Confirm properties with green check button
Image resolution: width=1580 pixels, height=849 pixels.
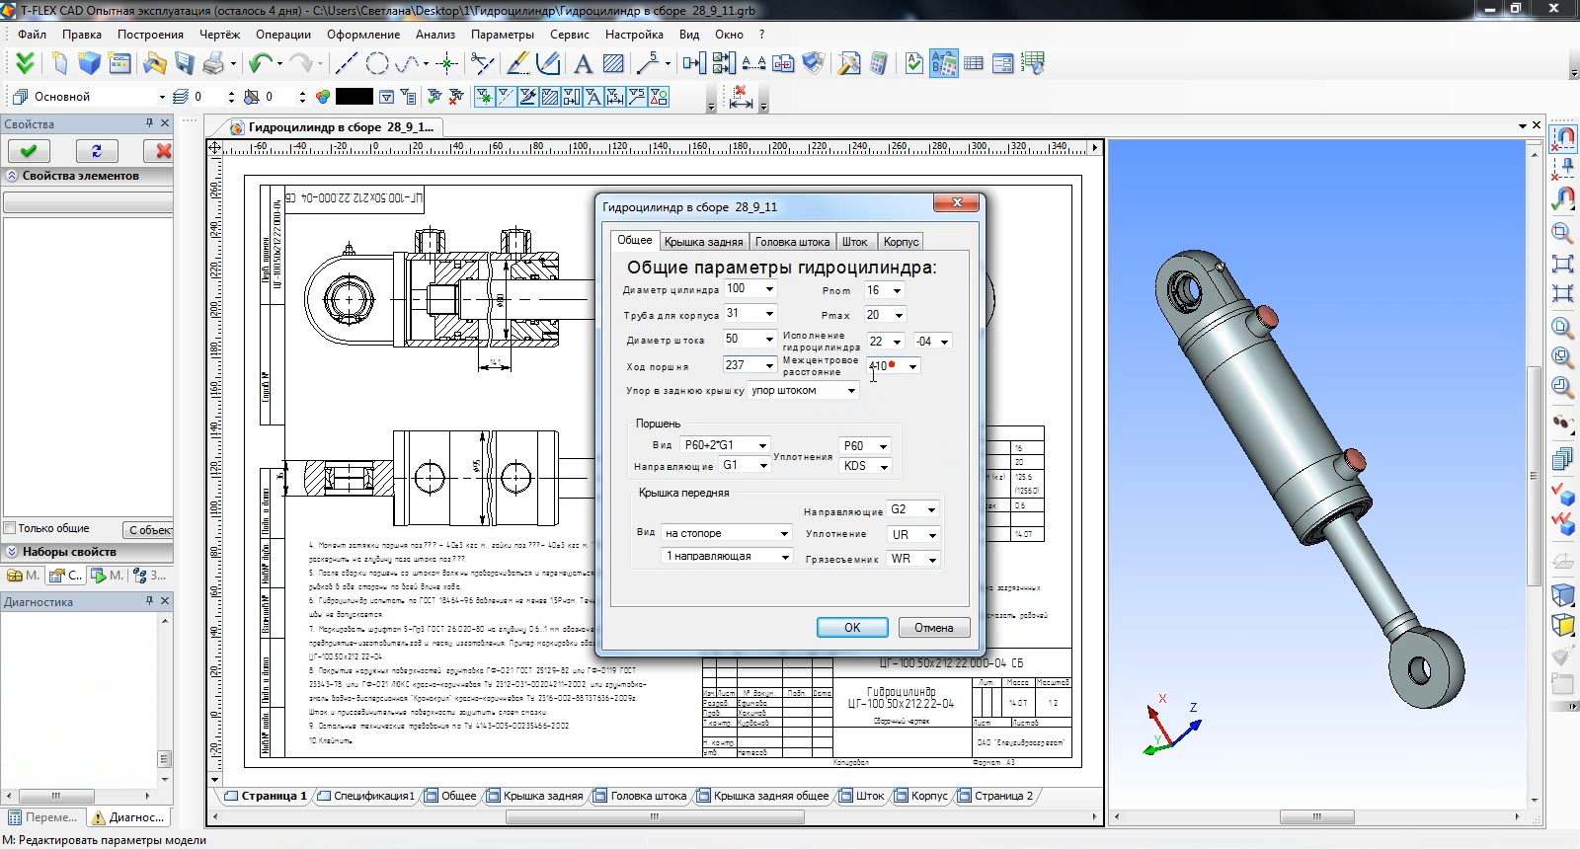(x=28, y=151)
